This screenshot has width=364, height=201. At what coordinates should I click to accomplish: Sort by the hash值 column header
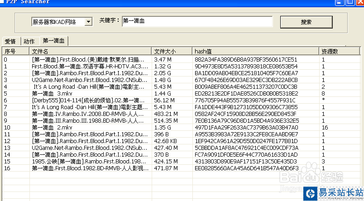coord(256,51)
